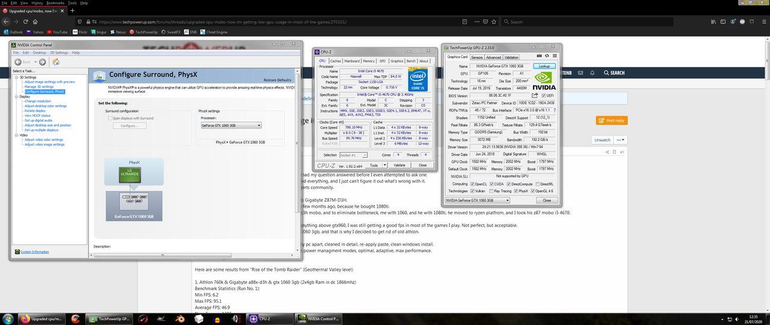The width and height of the screenshot is (770, 325).
Task: Click the Firefox icon in the taskbar
Action: [25, 318]
